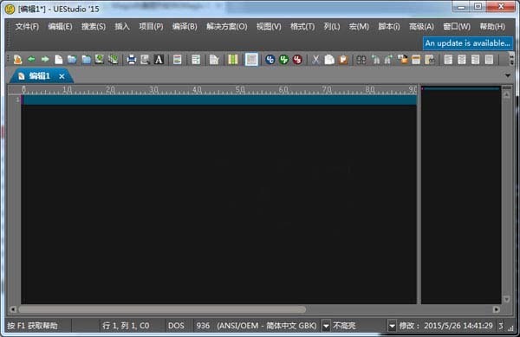520x337 pixels.
Task: Open the 项目(P) menu
Action: (151, 27)
